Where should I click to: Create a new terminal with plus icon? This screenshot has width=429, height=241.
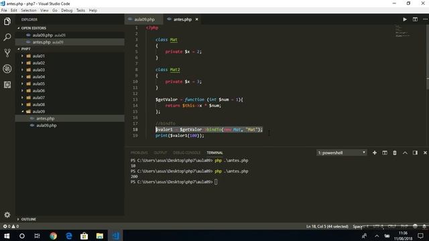coord(375,153)
